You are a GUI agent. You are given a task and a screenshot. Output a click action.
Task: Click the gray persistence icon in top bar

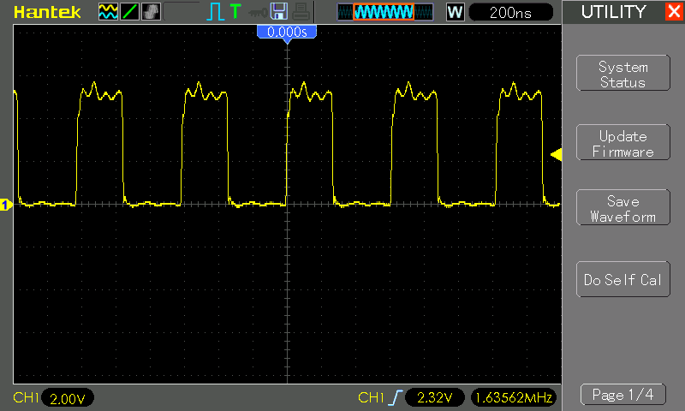(148, 12)
